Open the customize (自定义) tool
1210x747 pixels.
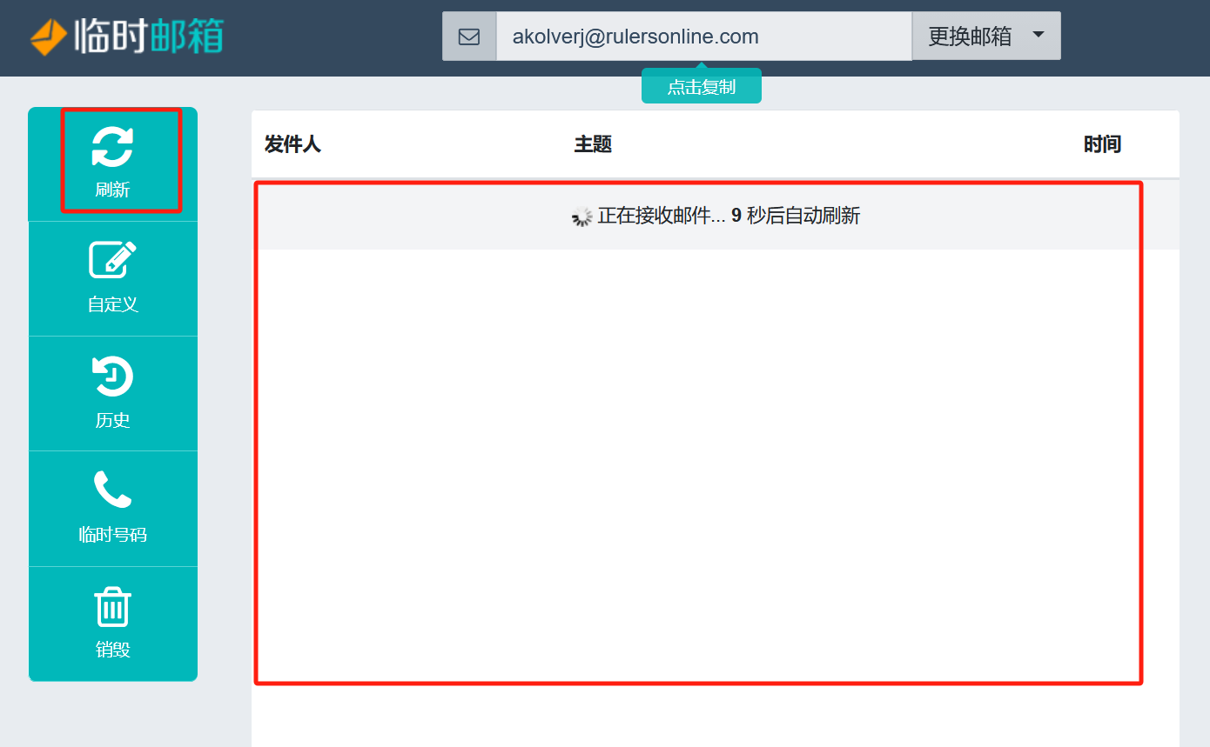click(113, 260)
